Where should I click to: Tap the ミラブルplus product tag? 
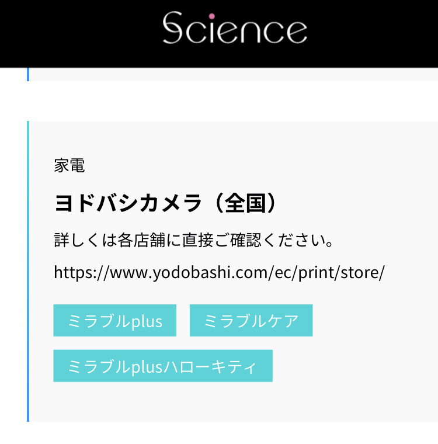point(114,321)
